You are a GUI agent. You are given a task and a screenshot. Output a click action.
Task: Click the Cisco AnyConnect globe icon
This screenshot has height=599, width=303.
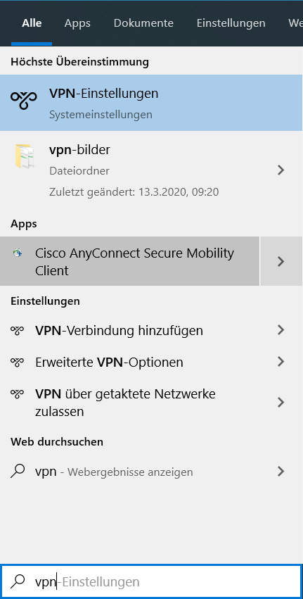17,253
